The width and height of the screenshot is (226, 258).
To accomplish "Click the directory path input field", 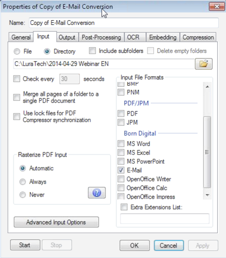I will pos(104,64).
